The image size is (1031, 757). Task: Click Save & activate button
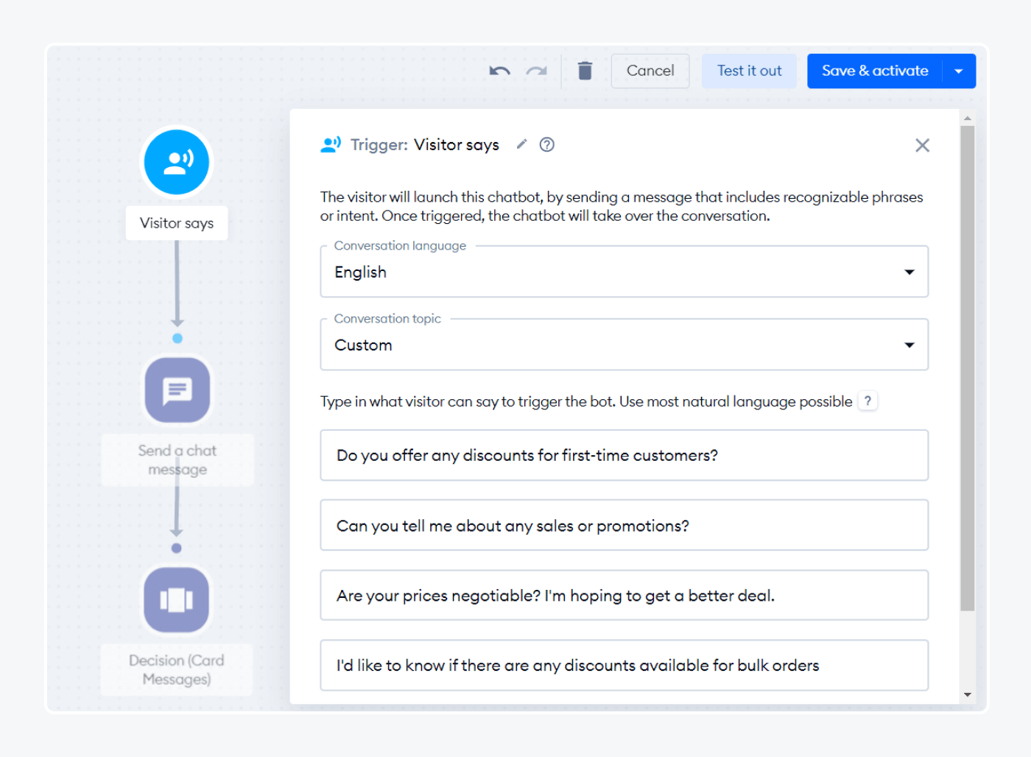(874, 71)
